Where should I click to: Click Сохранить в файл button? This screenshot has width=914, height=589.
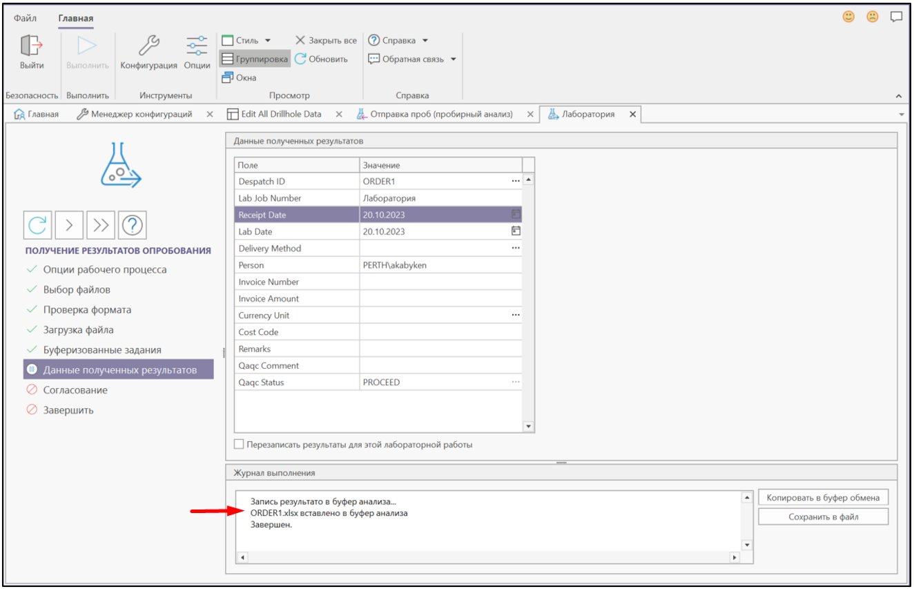(x=823, y=516)
